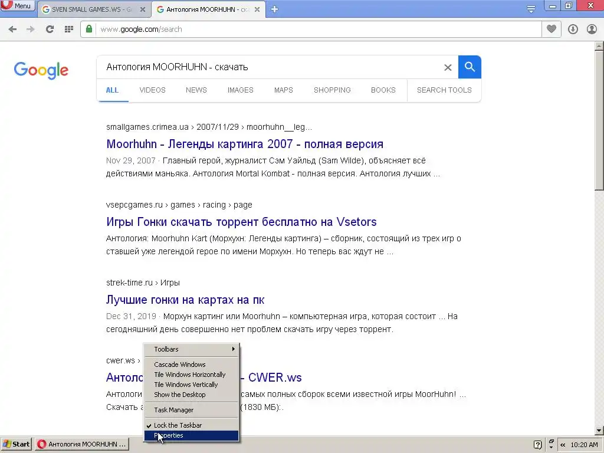This screenshot has width=604, height=453.
Task: Switch to BOOKS results
Action: 383,90
